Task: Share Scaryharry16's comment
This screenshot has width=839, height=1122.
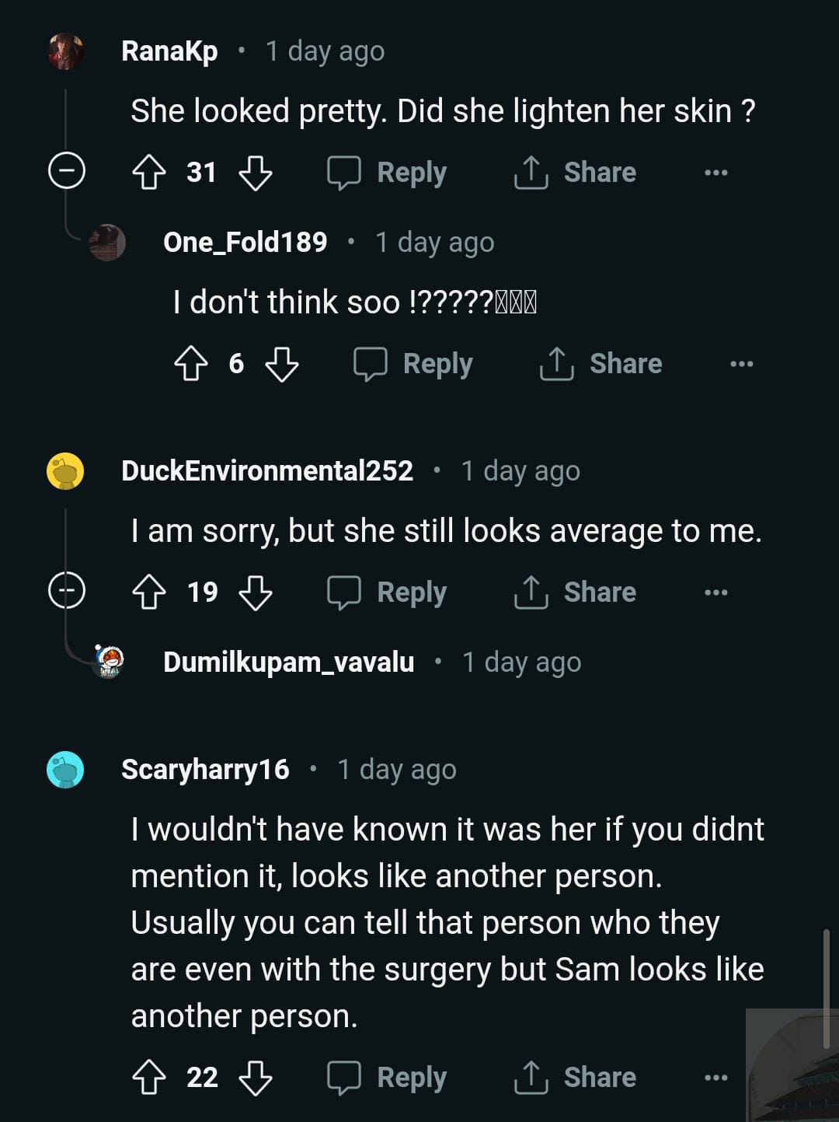Action: tap(575, 1078)
